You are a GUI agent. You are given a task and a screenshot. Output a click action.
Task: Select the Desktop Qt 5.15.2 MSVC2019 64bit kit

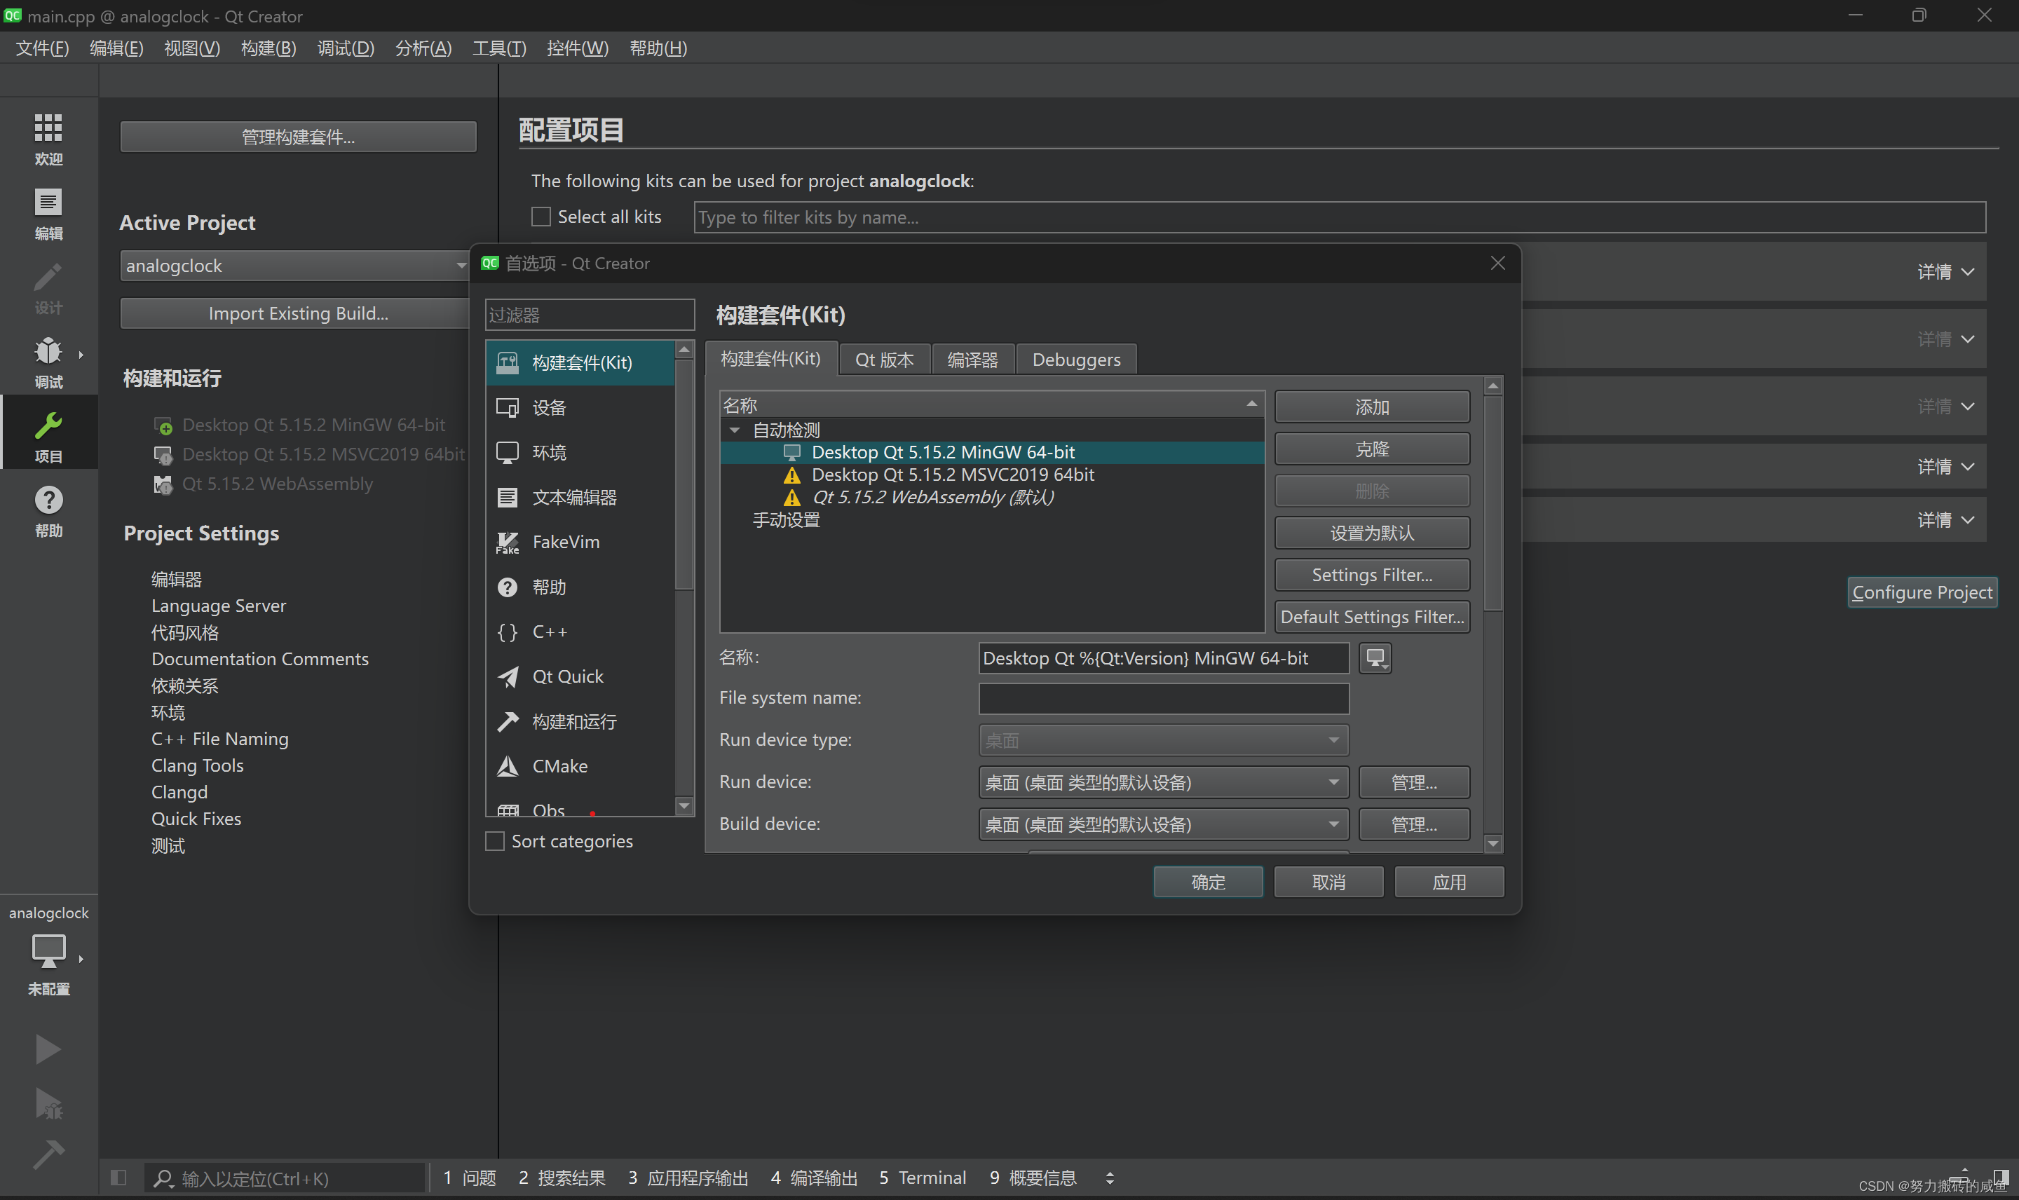point(952,475)
